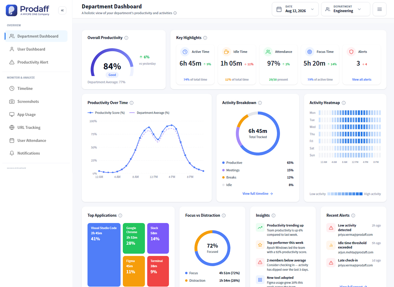Go to URL Tracking in the sidebar
This screenshot has width=394, height=287.
(36, 127)
